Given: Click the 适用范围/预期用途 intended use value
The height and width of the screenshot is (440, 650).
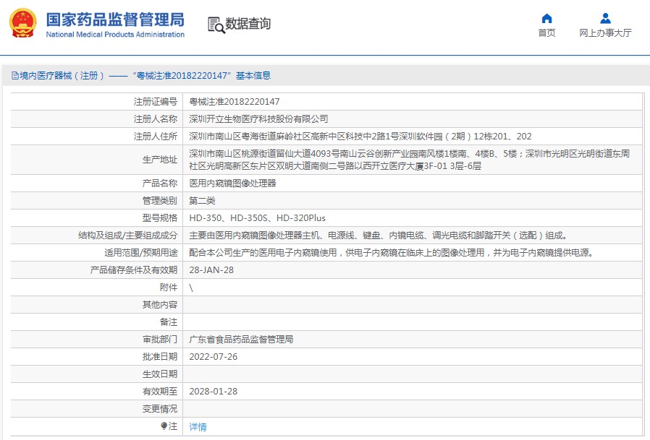Looking at the screenshot, I should [391, 252].
